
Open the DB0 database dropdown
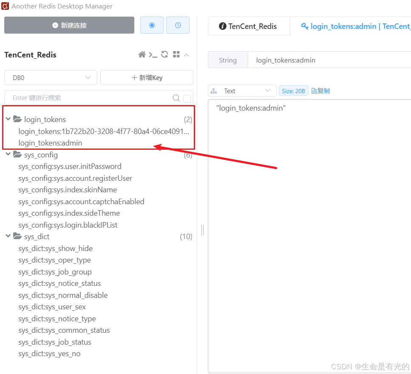point(51,78)
